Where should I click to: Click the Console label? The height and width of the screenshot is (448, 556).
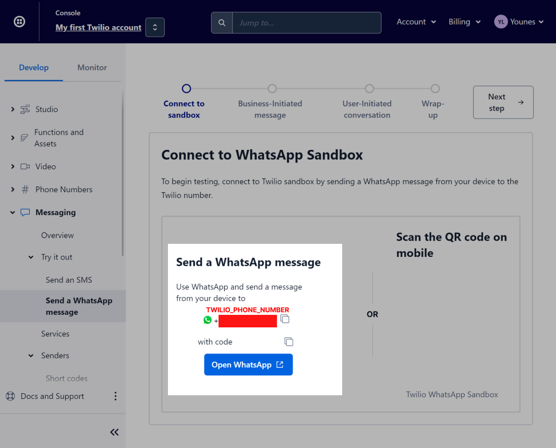pos(68,13)
